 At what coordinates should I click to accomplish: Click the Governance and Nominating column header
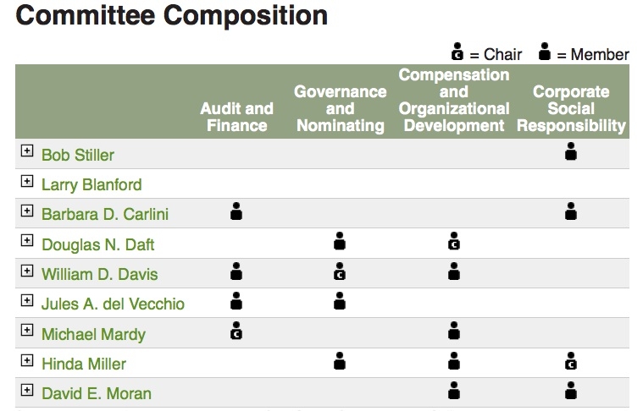pos(340,108)
